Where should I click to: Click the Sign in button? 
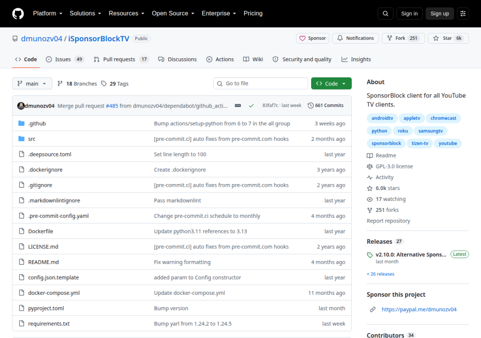pyautogui.click(x=409, y=14)
